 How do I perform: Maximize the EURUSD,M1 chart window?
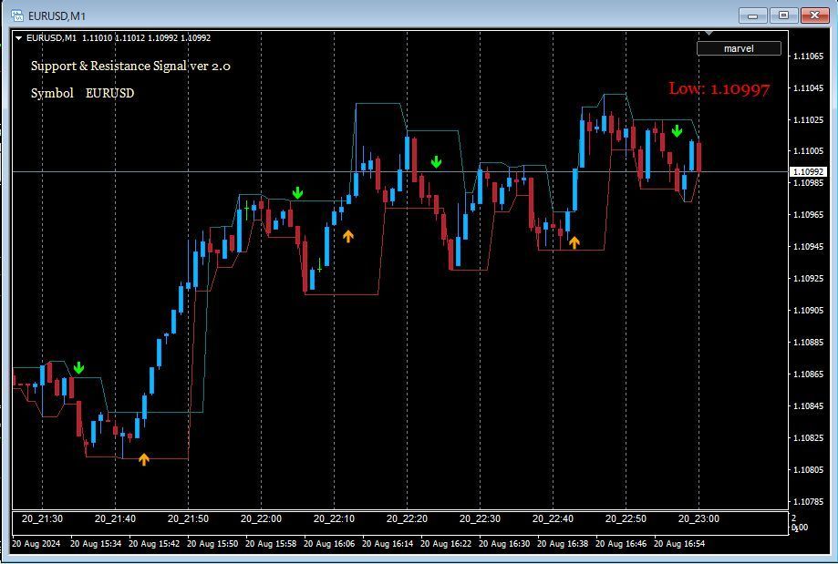[x=783, y=15]
